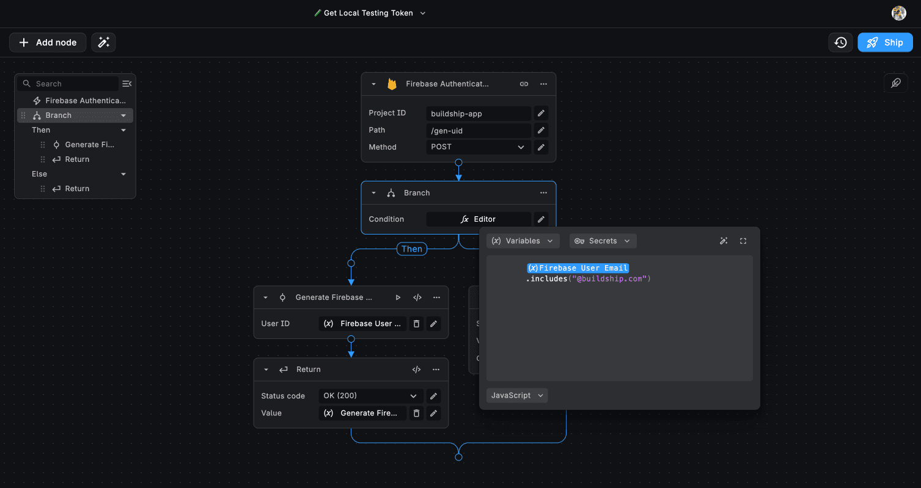Open the user avatar menu
The image size is (921, 488).
tap(898, 13)
